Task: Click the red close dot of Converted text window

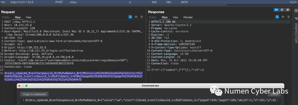Action: click(x=19, y=86)
